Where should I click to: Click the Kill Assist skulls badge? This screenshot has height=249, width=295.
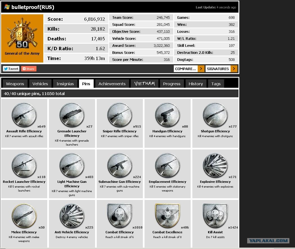tap(215, 216)
